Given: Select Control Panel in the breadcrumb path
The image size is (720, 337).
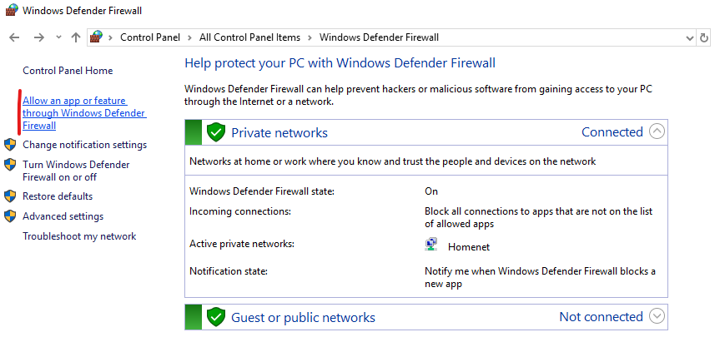Looking at the screenshot, I should click(149, 37).
